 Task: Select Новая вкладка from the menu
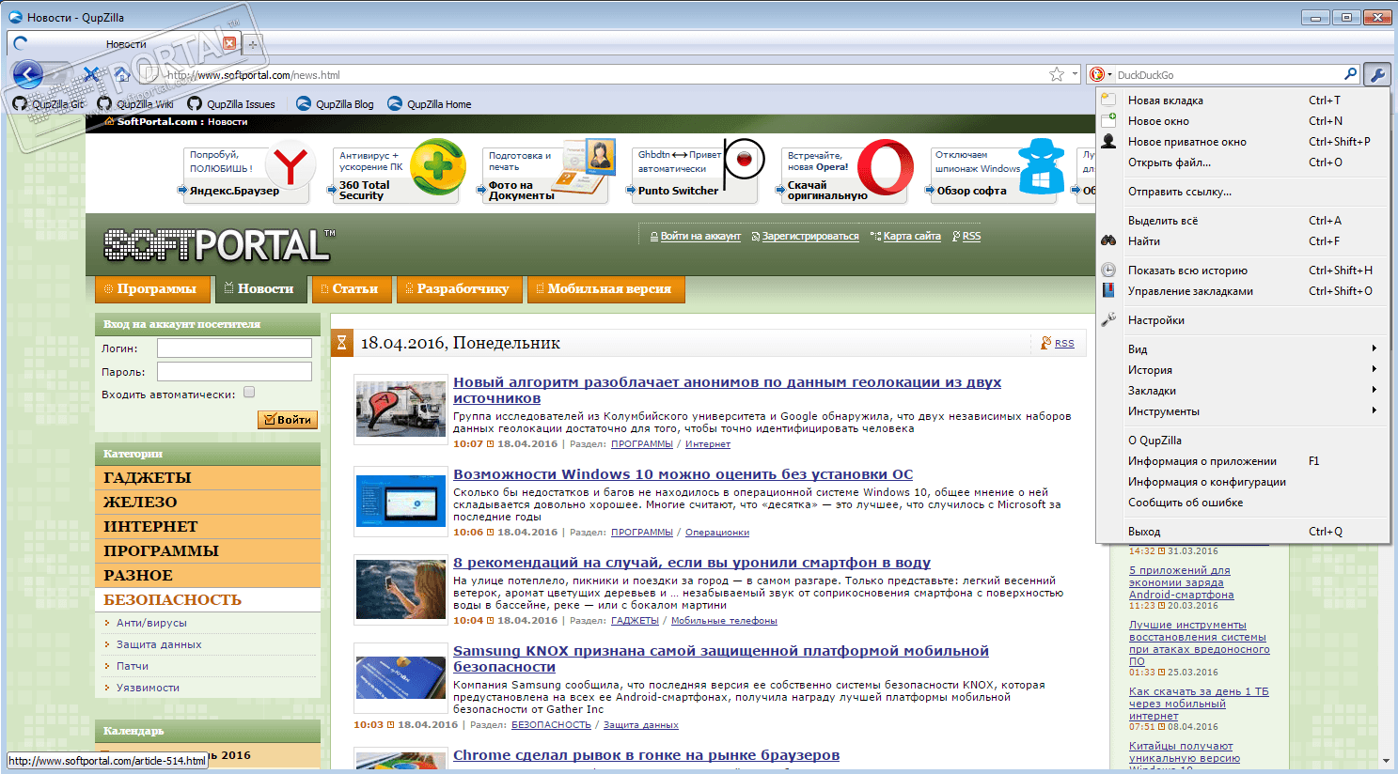pyautogui.click(x=1243, y=101)
